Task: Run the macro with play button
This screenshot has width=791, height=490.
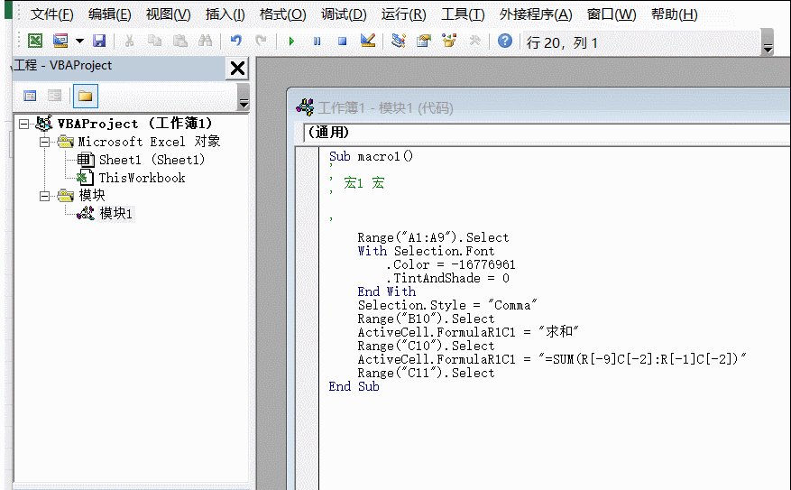Action: (291, 41)
